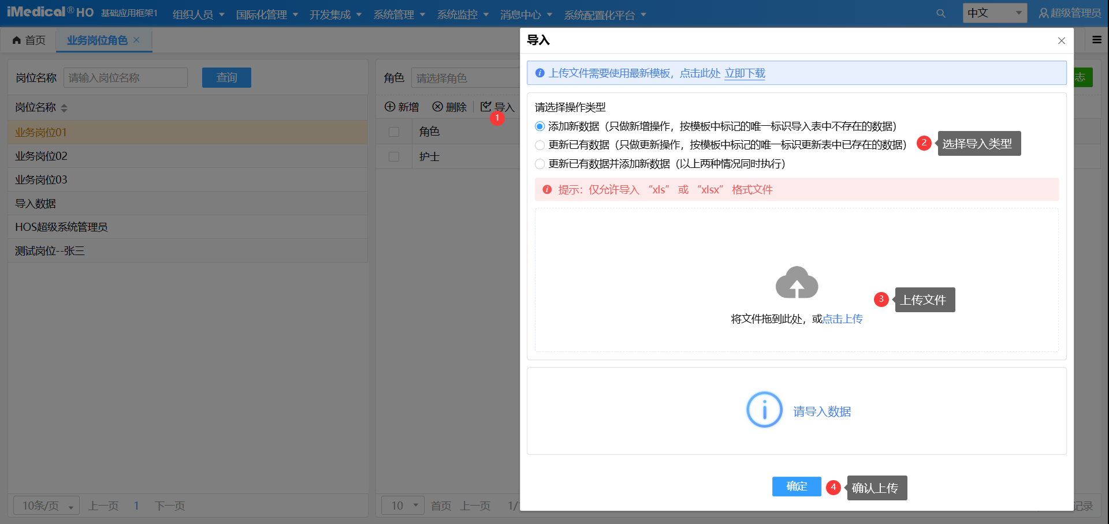Close the 业务岗位角色 tab with its x icon
Viewport: 1109px width, 524px height.
click(137, 40)
